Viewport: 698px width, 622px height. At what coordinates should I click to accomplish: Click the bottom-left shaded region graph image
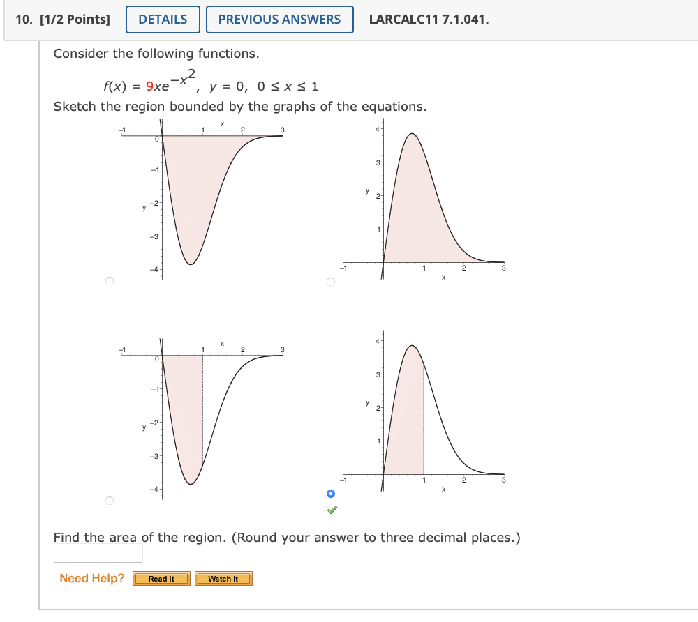202,415
